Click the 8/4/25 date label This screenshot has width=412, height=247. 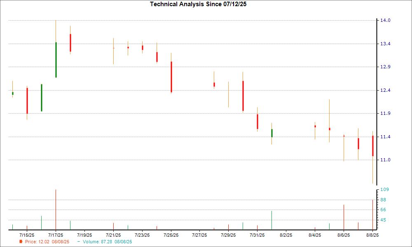(315, 235)
